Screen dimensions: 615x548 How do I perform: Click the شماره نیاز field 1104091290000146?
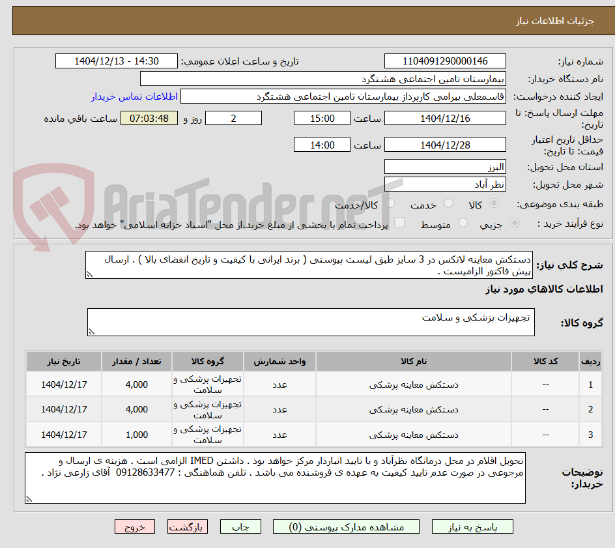(445, 61)
